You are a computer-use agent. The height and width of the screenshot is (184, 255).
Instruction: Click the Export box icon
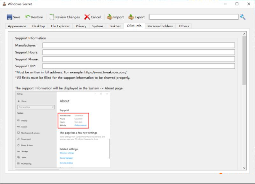(x=131, y=17)
